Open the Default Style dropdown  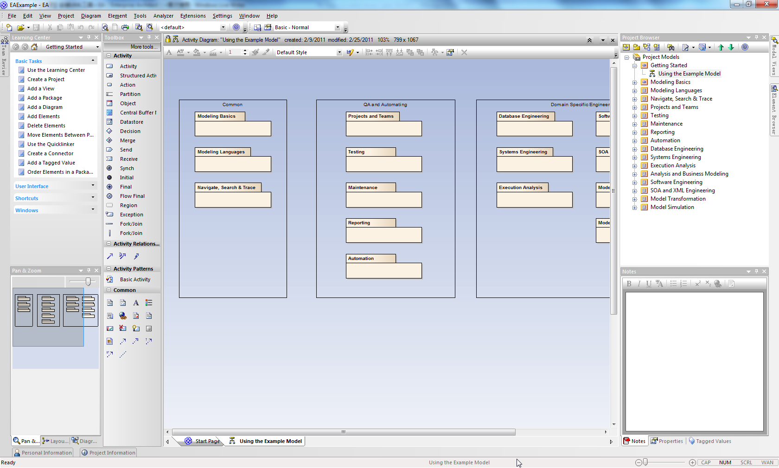[x=339, y=52]
